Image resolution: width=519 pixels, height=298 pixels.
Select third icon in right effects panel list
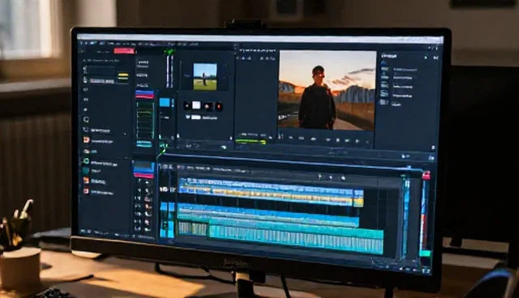coord(384,86)
